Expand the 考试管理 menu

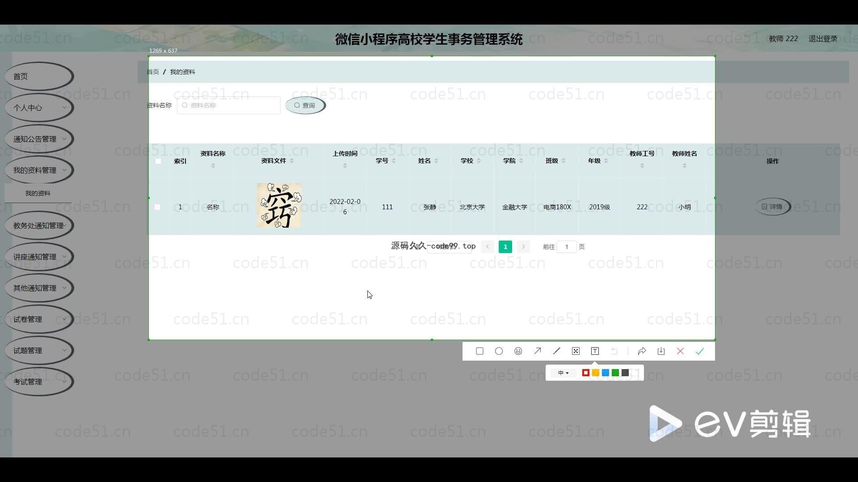coord(38,382)
